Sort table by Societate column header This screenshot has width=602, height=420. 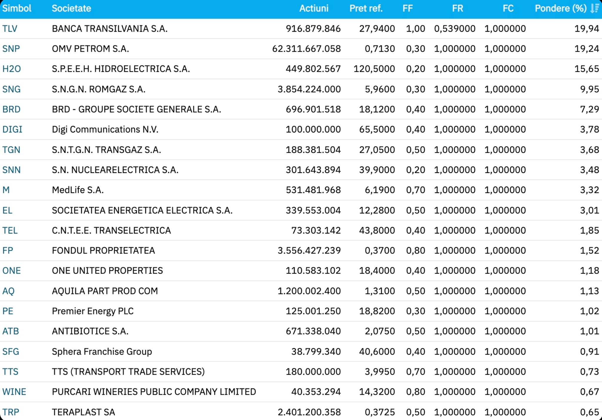point(71,8)
